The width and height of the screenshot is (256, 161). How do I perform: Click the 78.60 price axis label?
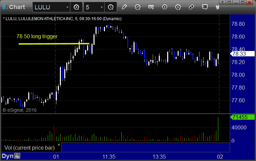(x=238, y=37)
